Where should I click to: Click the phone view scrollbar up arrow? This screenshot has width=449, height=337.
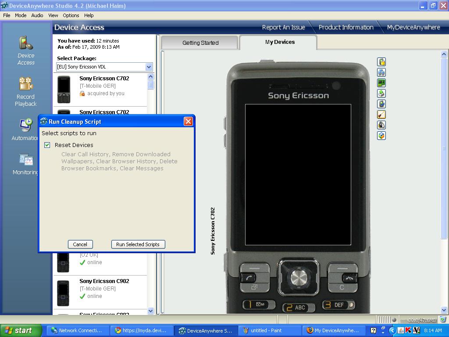[444, 54]
